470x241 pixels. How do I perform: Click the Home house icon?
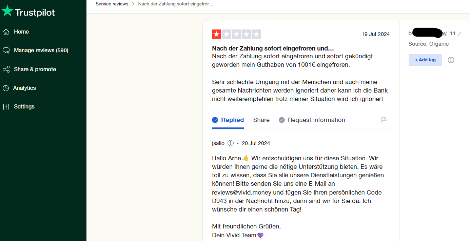click(6, 32)
